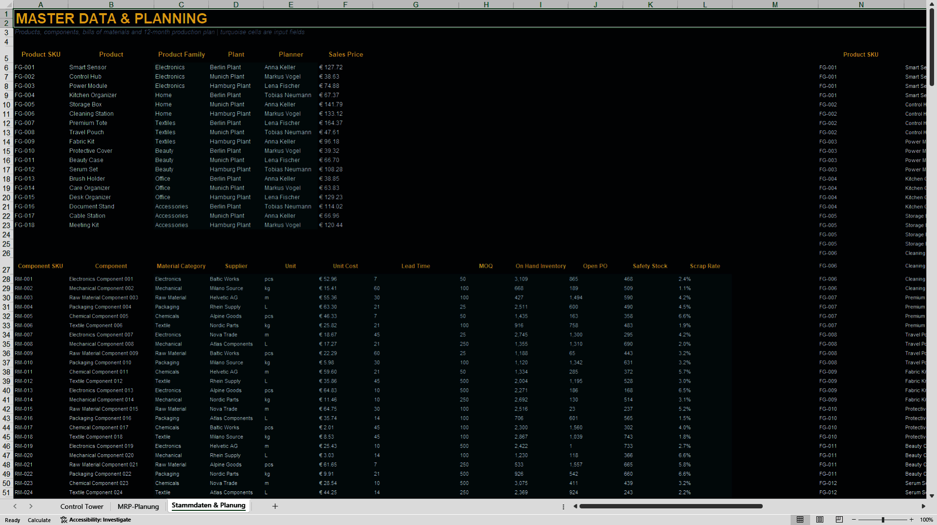
Task: Zoom in with the plus button
Action: (x=912, y=520)
